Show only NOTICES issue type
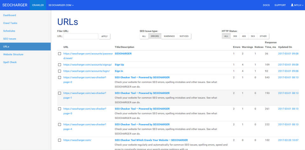Viewport: 305px width, 150px height. point(184,36)
